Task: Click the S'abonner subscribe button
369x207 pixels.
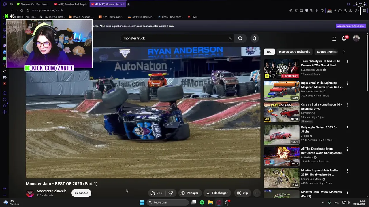Action: coord(81,193)
